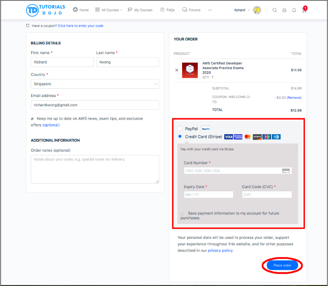Click the American Express card icon
Image resolution: width=328 pixels, height=286 pixels.
pos(238,137)
